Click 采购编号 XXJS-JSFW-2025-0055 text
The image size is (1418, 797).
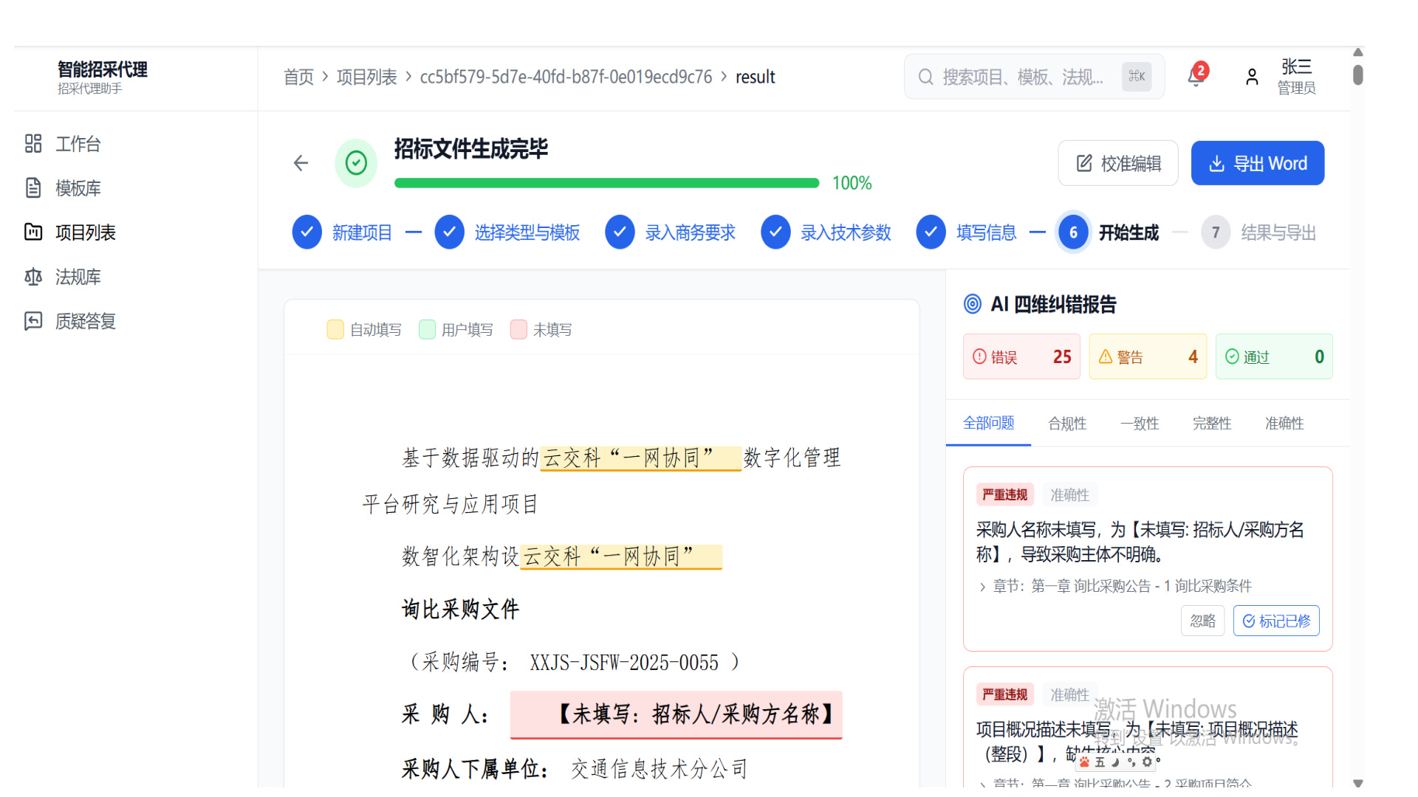point(572,662)
